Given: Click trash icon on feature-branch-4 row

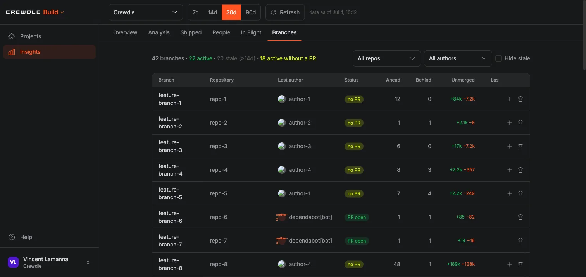Looking at the screenshot, I should tap(521, 170).
